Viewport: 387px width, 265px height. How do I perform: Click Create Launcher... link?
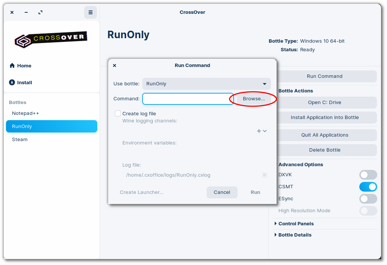pyautogui.click(x=142, y=192)
